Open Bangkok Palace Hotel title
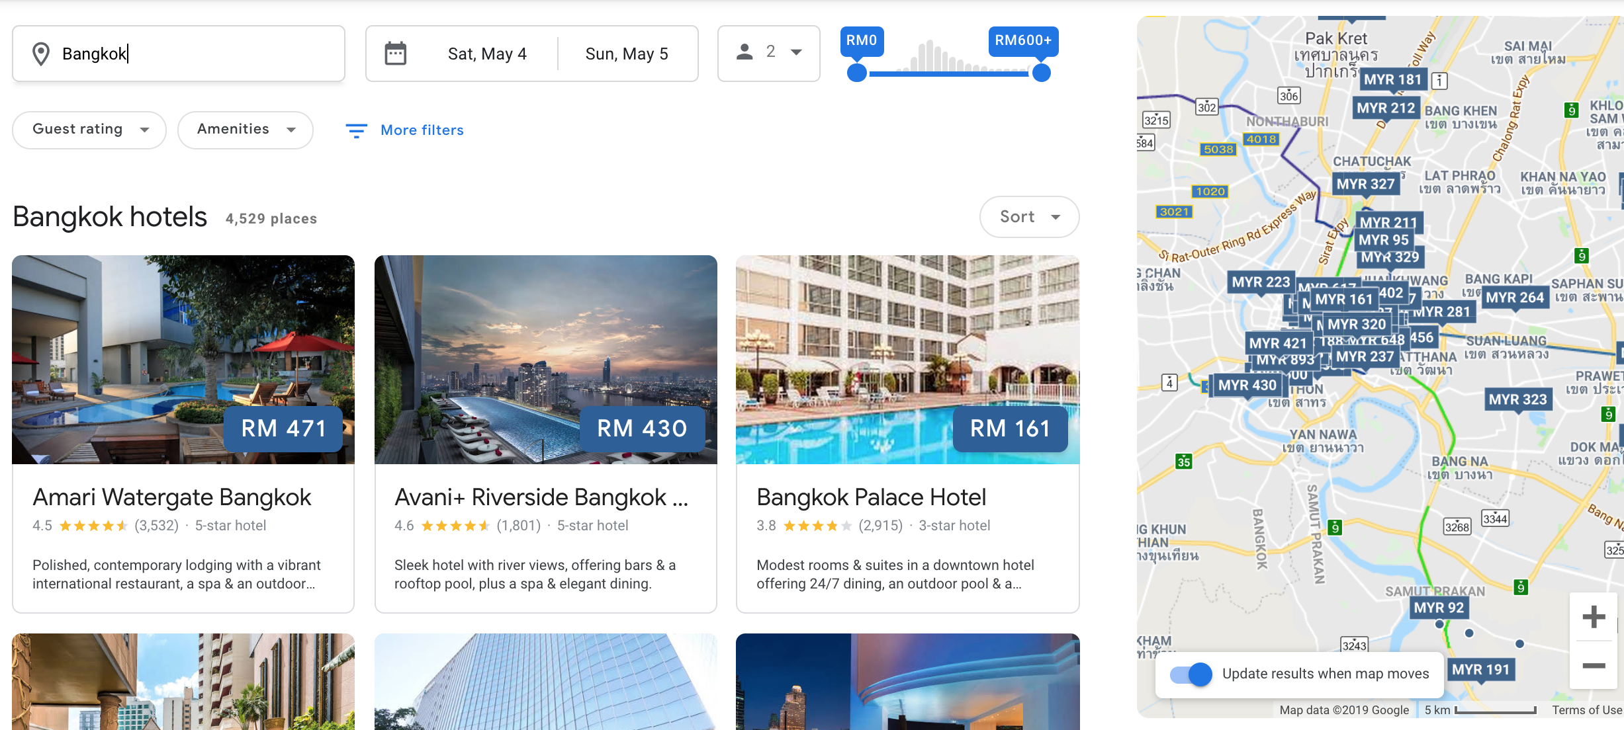This screenshot has width=1624, height=730. pos(872,497)
